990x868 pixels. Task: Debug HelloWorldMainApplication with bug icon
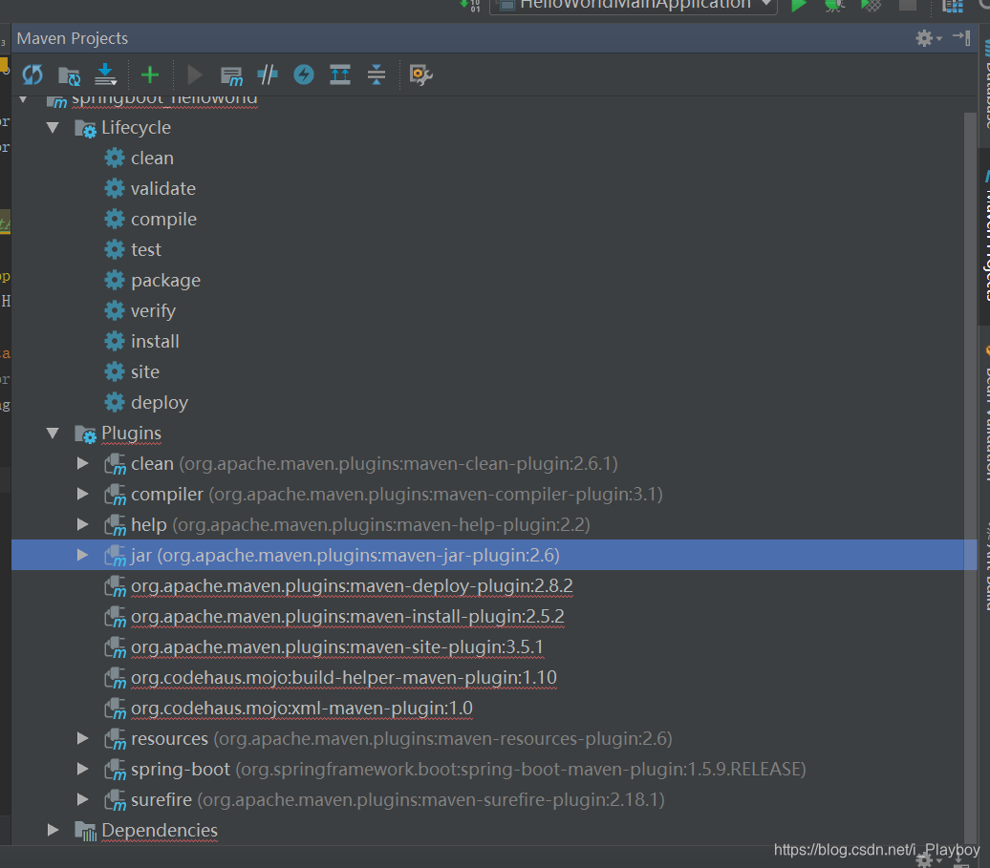coord(834,5)
